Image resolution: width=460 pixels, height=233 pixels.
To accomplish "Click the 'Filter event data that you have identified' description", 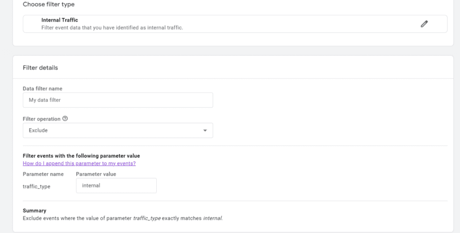I will click(112, 27).
